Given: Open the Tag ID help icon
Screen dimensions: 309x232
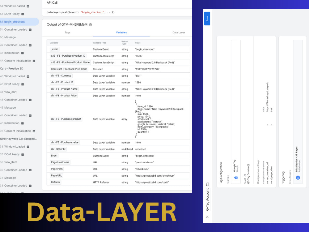Looking at the screenshot, I should 245,175.
